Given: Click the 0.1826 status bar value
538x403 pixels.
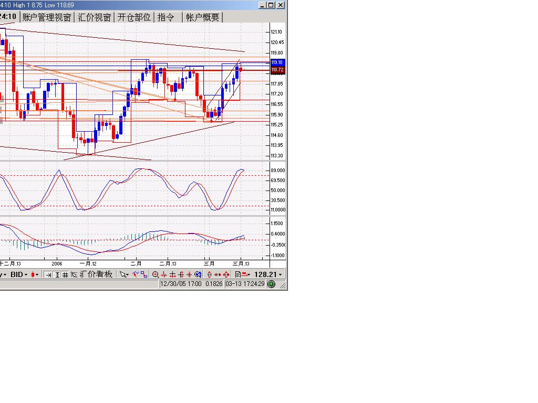Looking at the screenshot, I should tap(214, 284).
